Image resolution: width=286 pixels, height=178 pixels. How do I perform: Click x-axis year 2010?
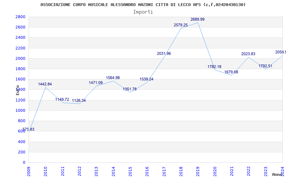46,171
